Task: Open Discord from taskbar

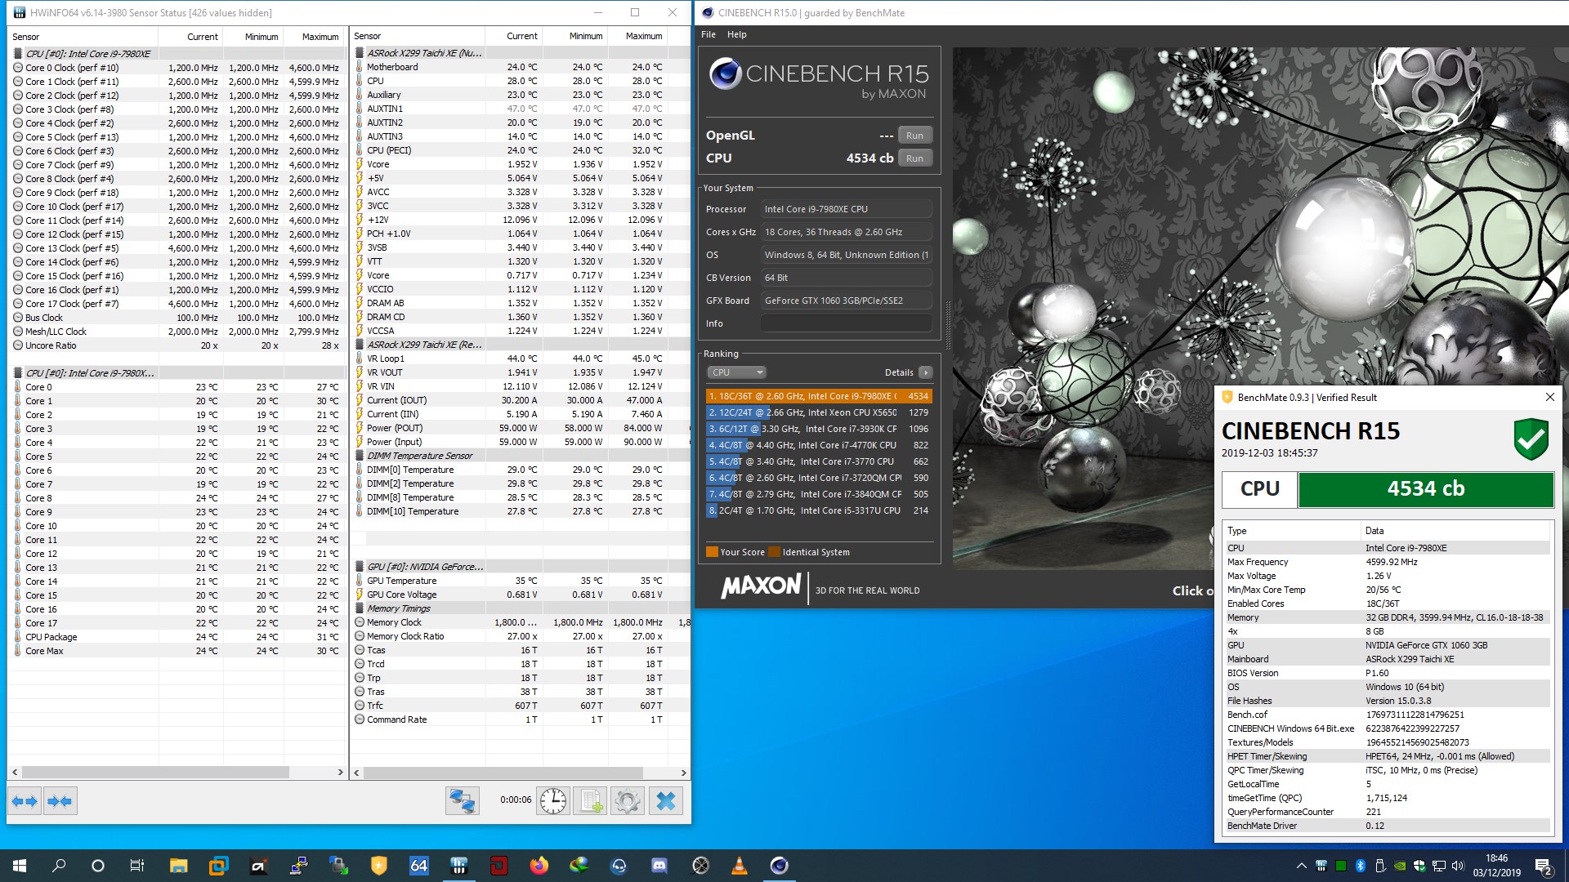Action: click(x=659, y=866)
